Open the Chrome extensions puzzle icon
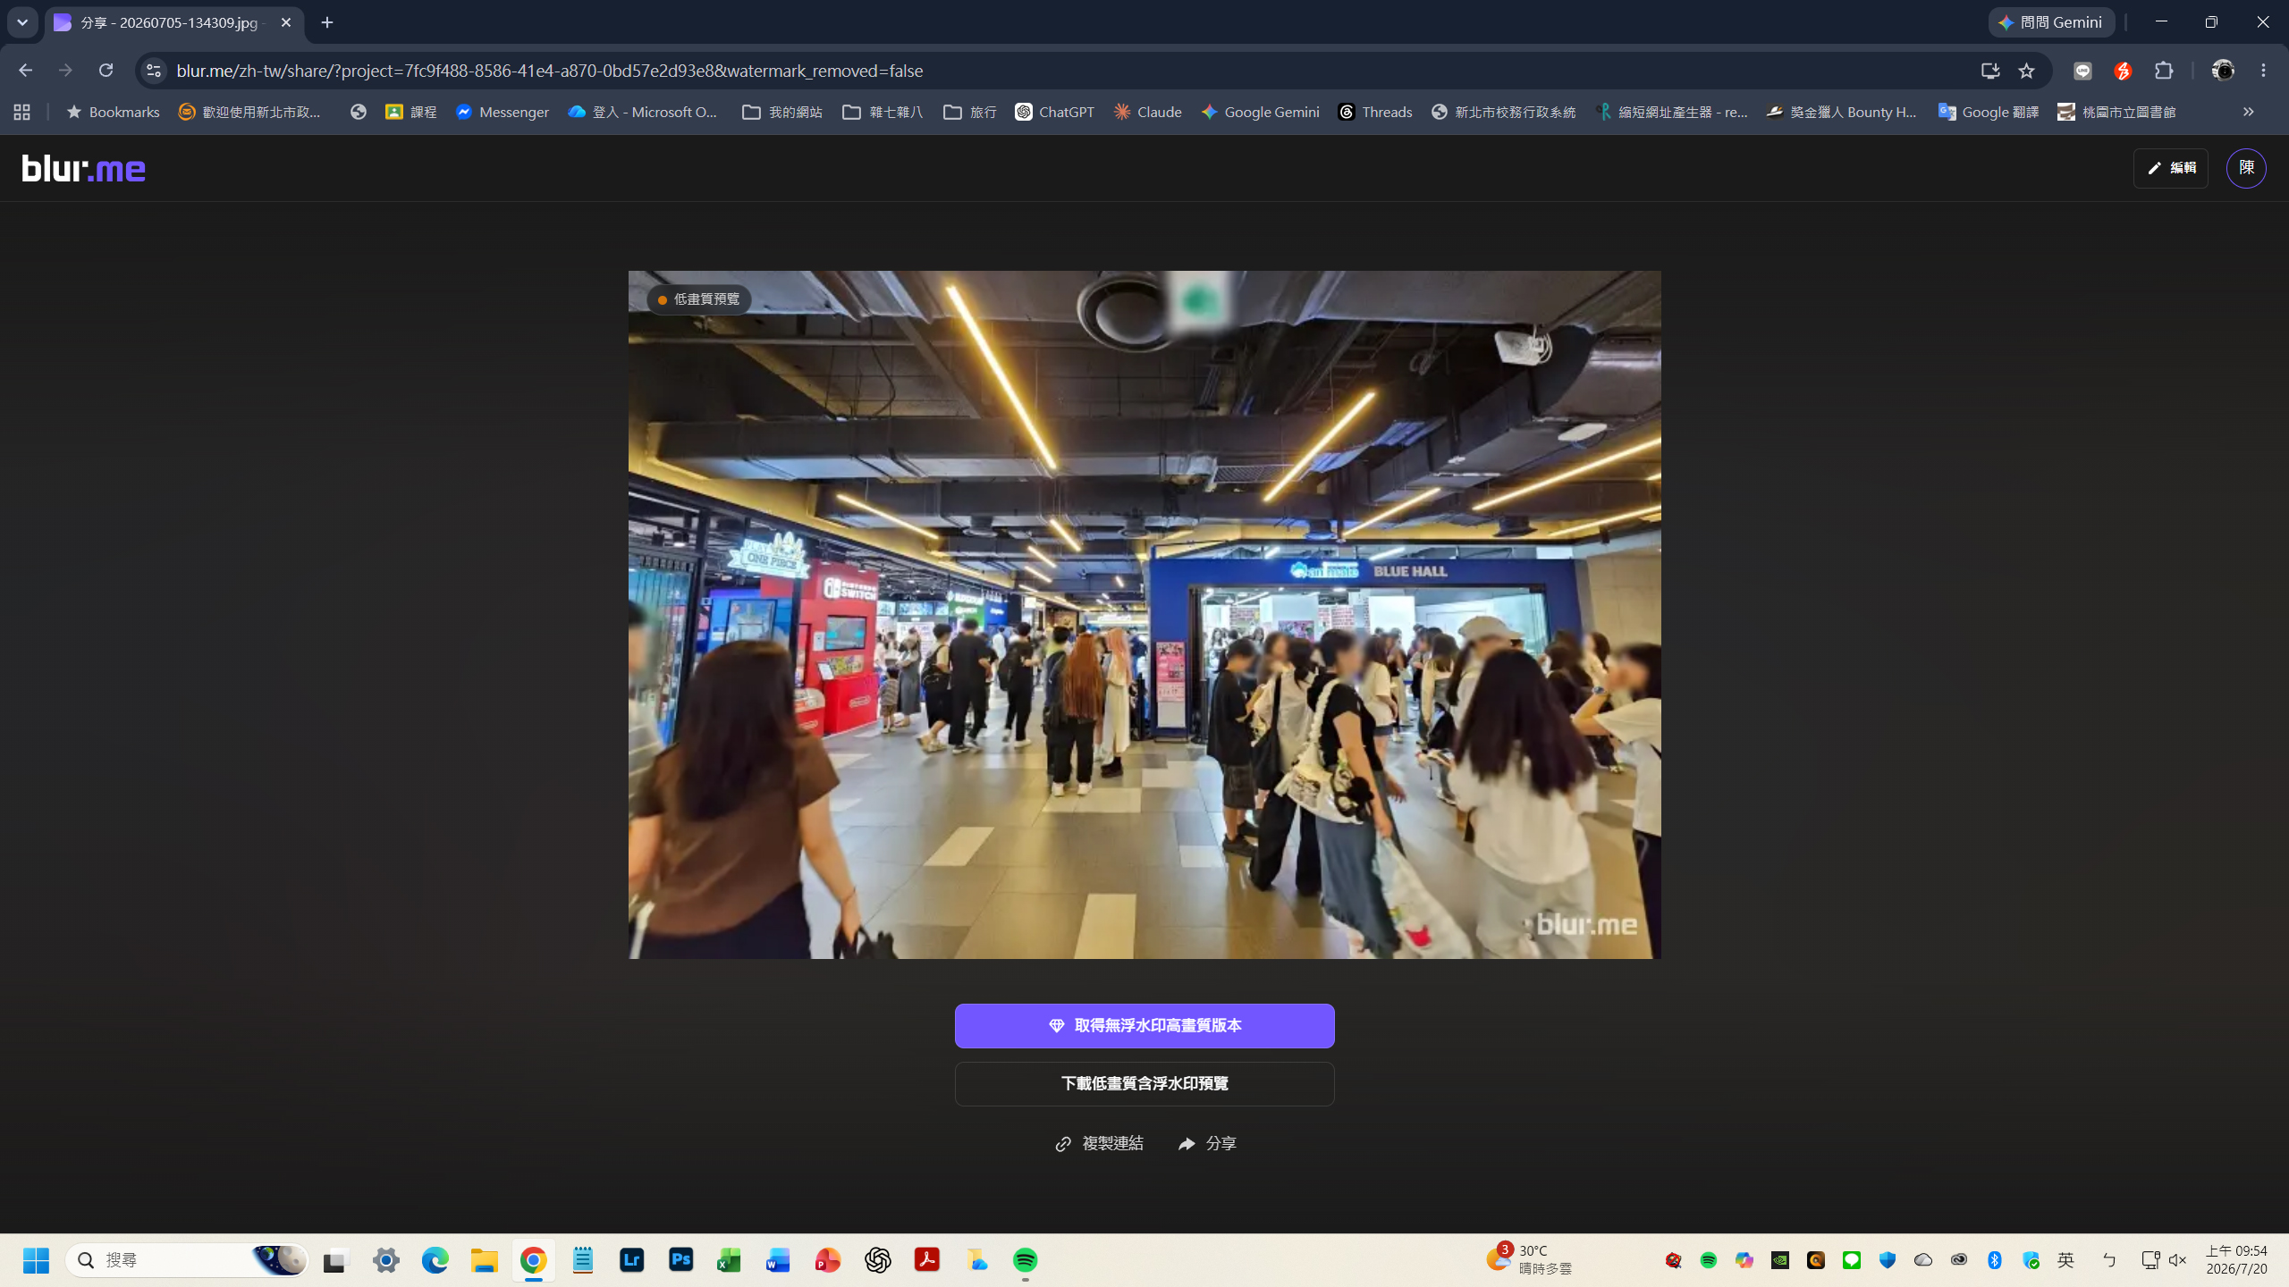Image resolution: width=2289 pixels, height=1287 pixels. coord(2164,71)
